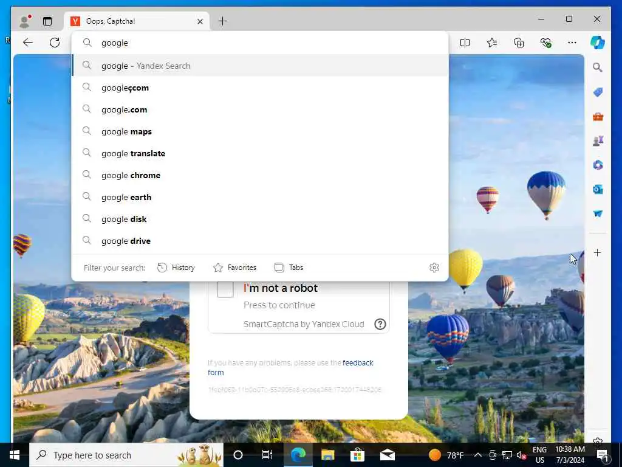Image resolution: width=622 pixels, height=467 pixels.
Task: Open the Browser essentials heart icon
Action: pos(546,43)
